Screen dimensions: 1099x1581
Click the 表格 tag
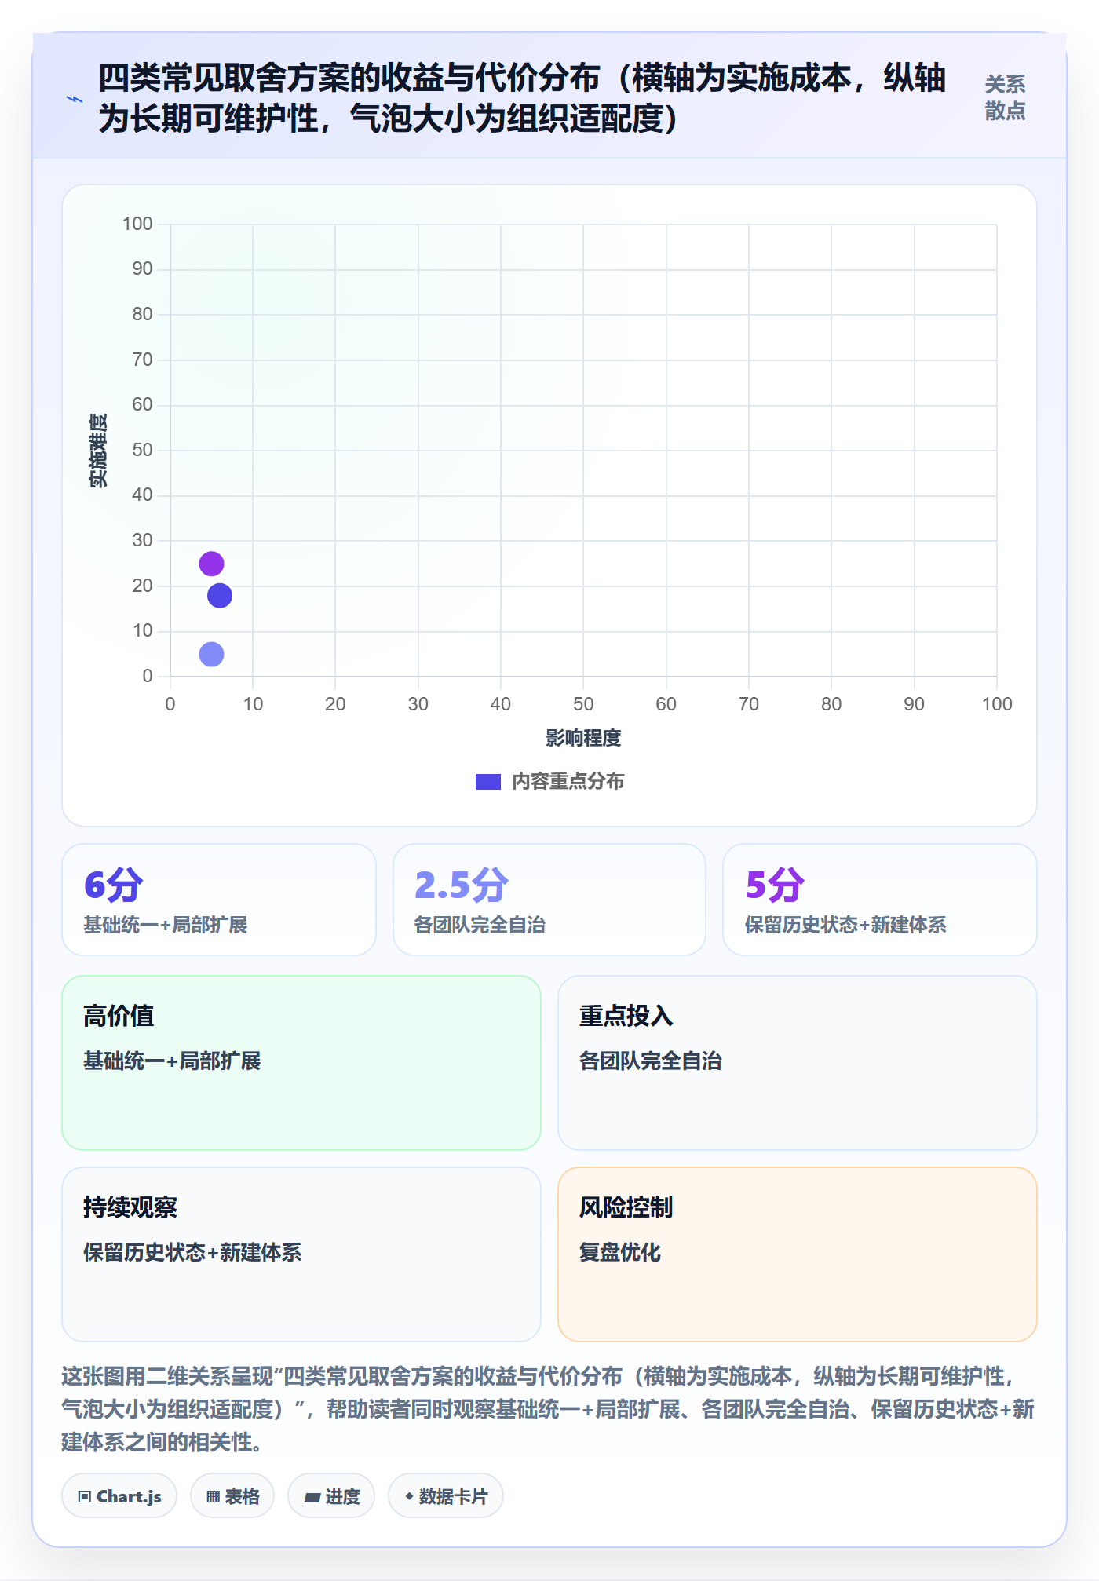232,1496
